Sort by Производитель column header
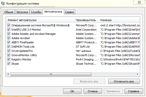The width and height of the screenshot is (146, 97). pos(87,20)
